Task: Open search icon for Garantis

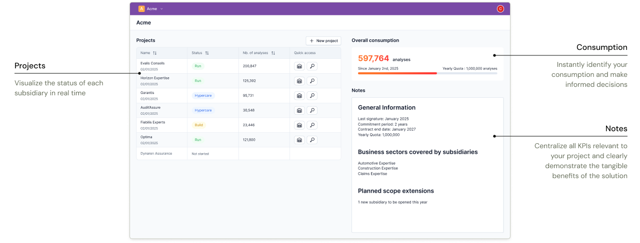Action: (312, 95)
